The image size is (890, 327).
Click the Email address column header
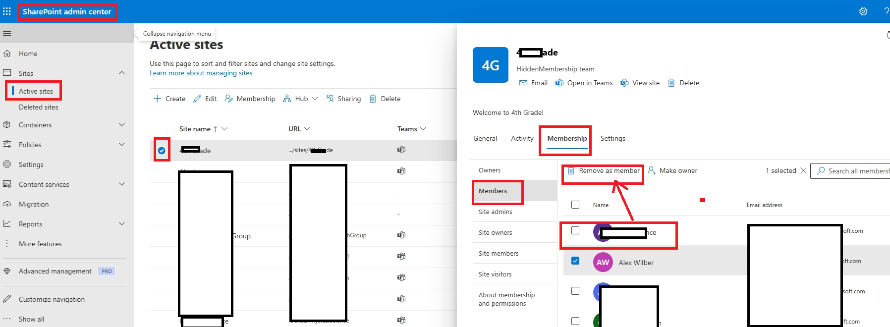764,205
